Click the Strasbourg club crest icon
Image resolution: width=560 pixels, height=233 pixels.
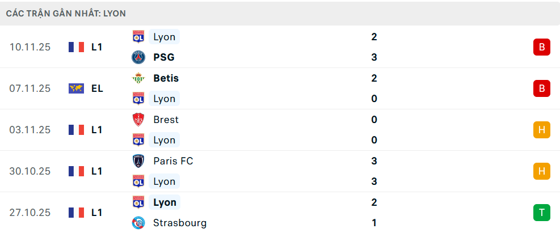coord(138,223)
